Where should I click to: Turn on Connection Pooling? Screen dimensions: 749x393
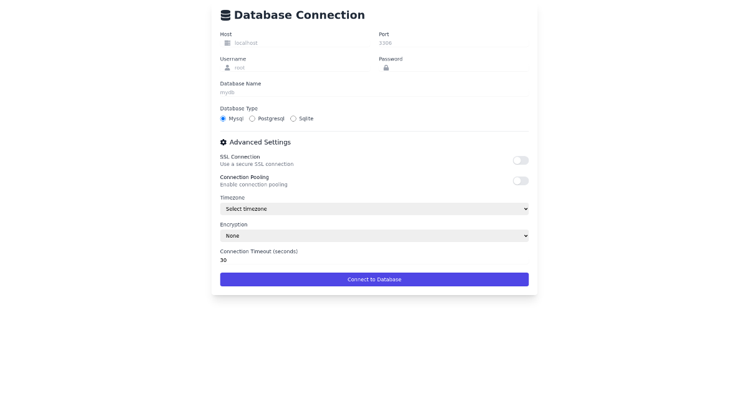(x=520, y=181)
